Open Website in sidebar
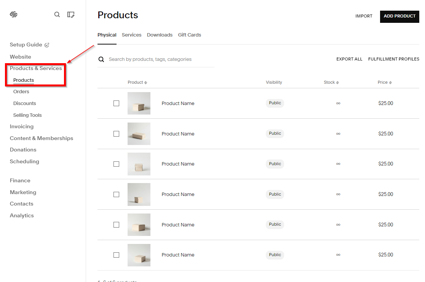 tap(20, 57)
